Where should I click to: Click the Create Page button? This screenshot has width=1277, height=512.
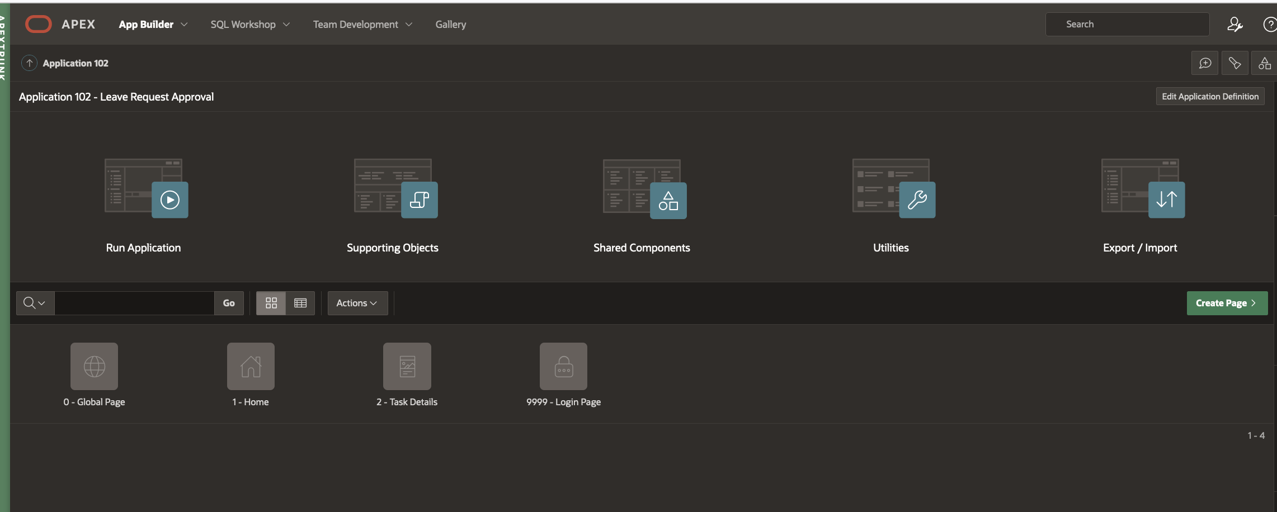click(x=1227, y=303)
